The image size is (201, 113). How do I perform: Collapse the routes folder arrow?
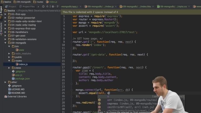click(x=9, y=61)
